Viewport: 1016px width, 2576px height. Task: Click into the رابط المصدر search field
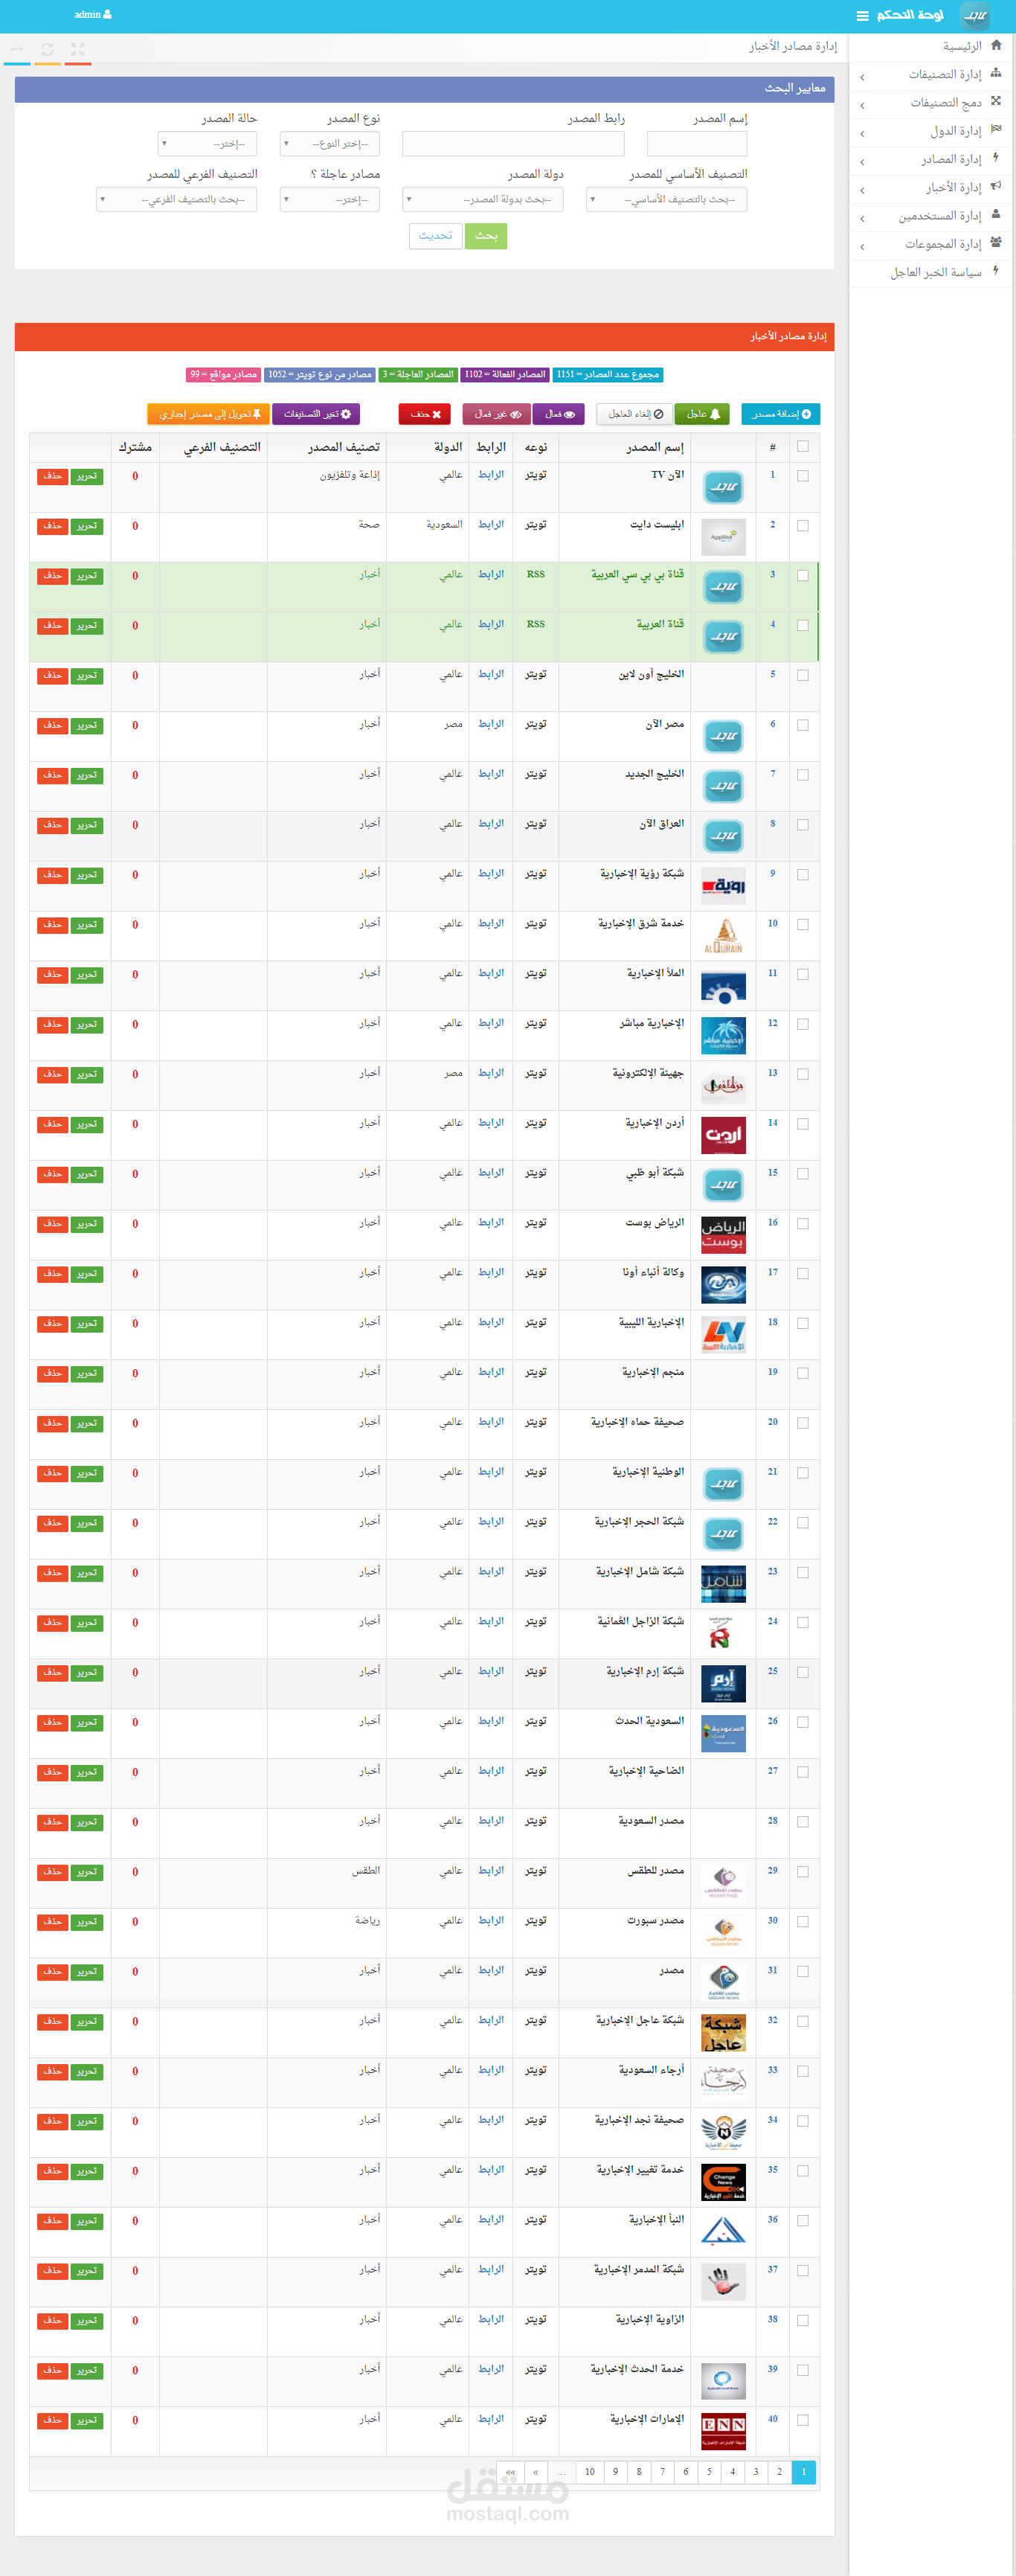tap(513, 144)
